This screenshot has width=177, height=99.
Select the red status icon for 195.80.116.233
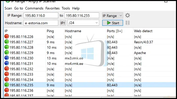[7, 74]
